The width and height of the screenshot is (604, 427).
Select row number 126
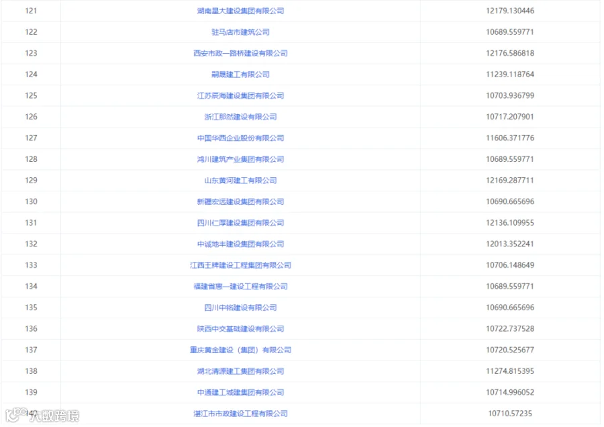(x=31, y=117)
